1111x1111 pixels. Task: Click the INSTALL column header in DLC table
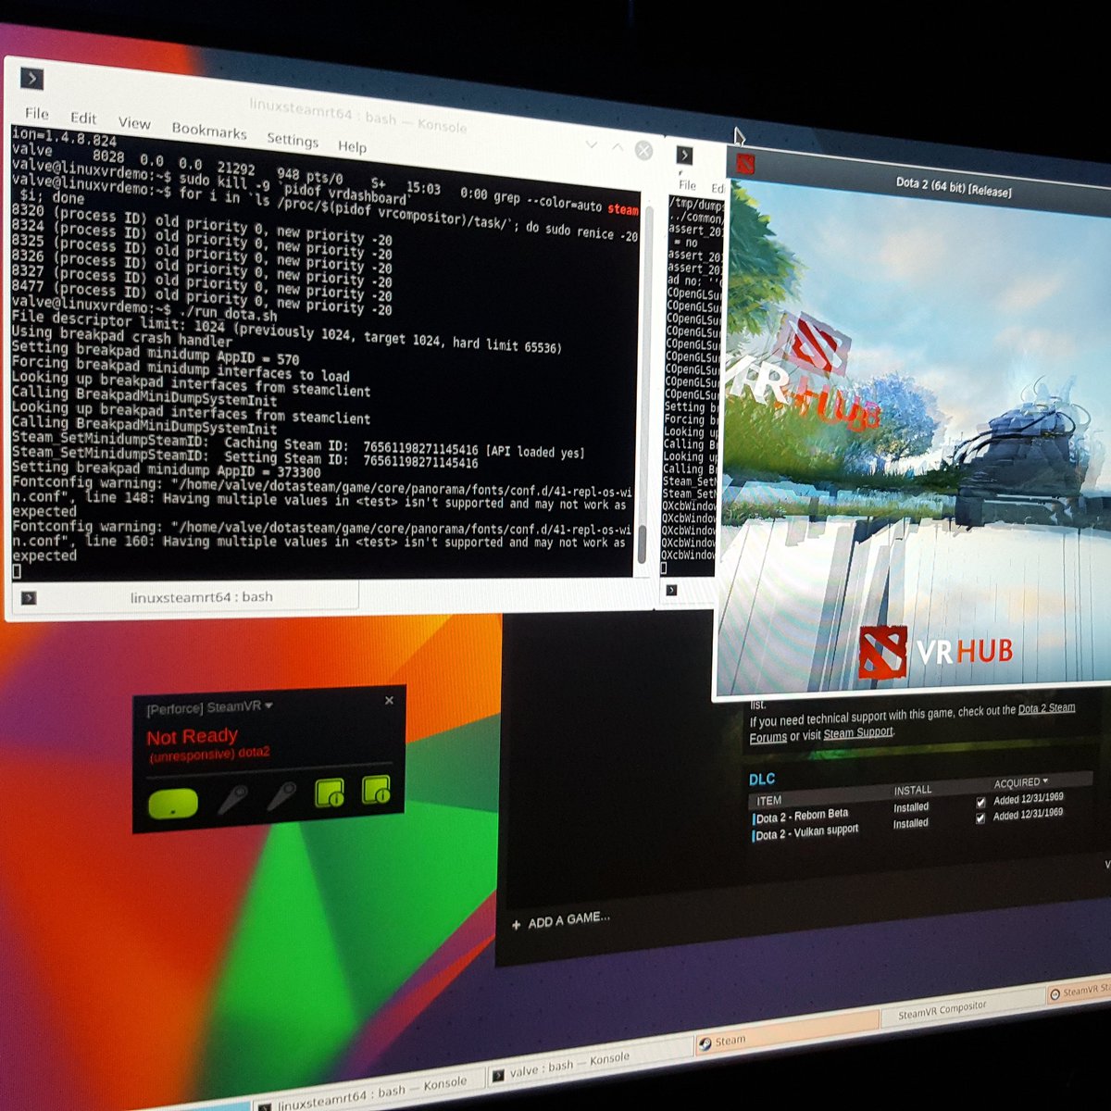(913, 790)
